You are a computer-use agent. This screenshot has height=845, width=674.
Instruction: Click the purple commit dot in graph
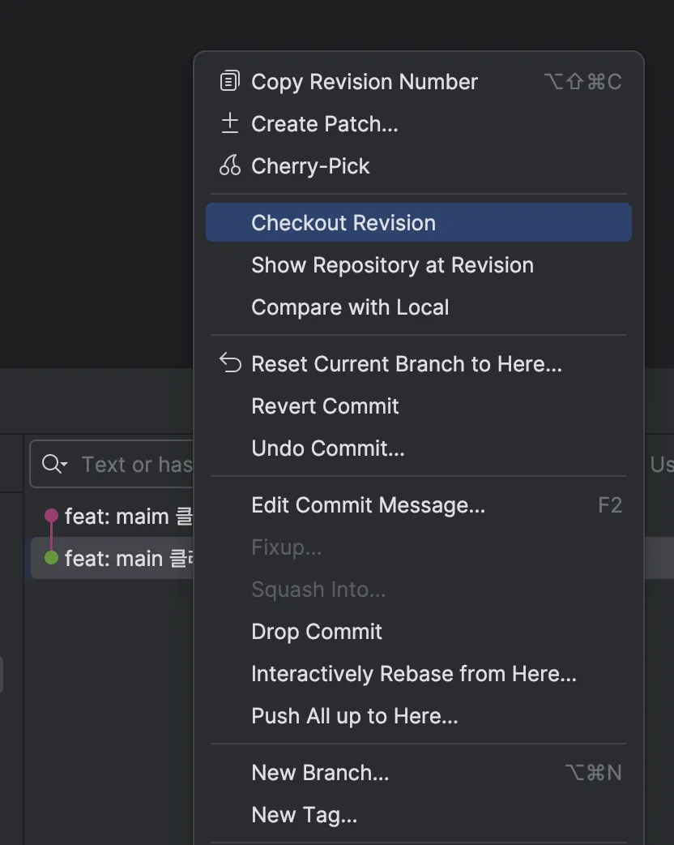click(x=51, y=516)
